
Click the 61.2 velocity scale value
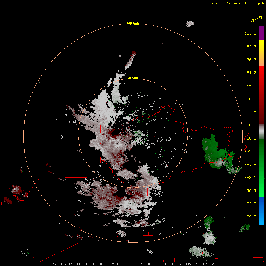pyautogui.click(x=252, y=73)
